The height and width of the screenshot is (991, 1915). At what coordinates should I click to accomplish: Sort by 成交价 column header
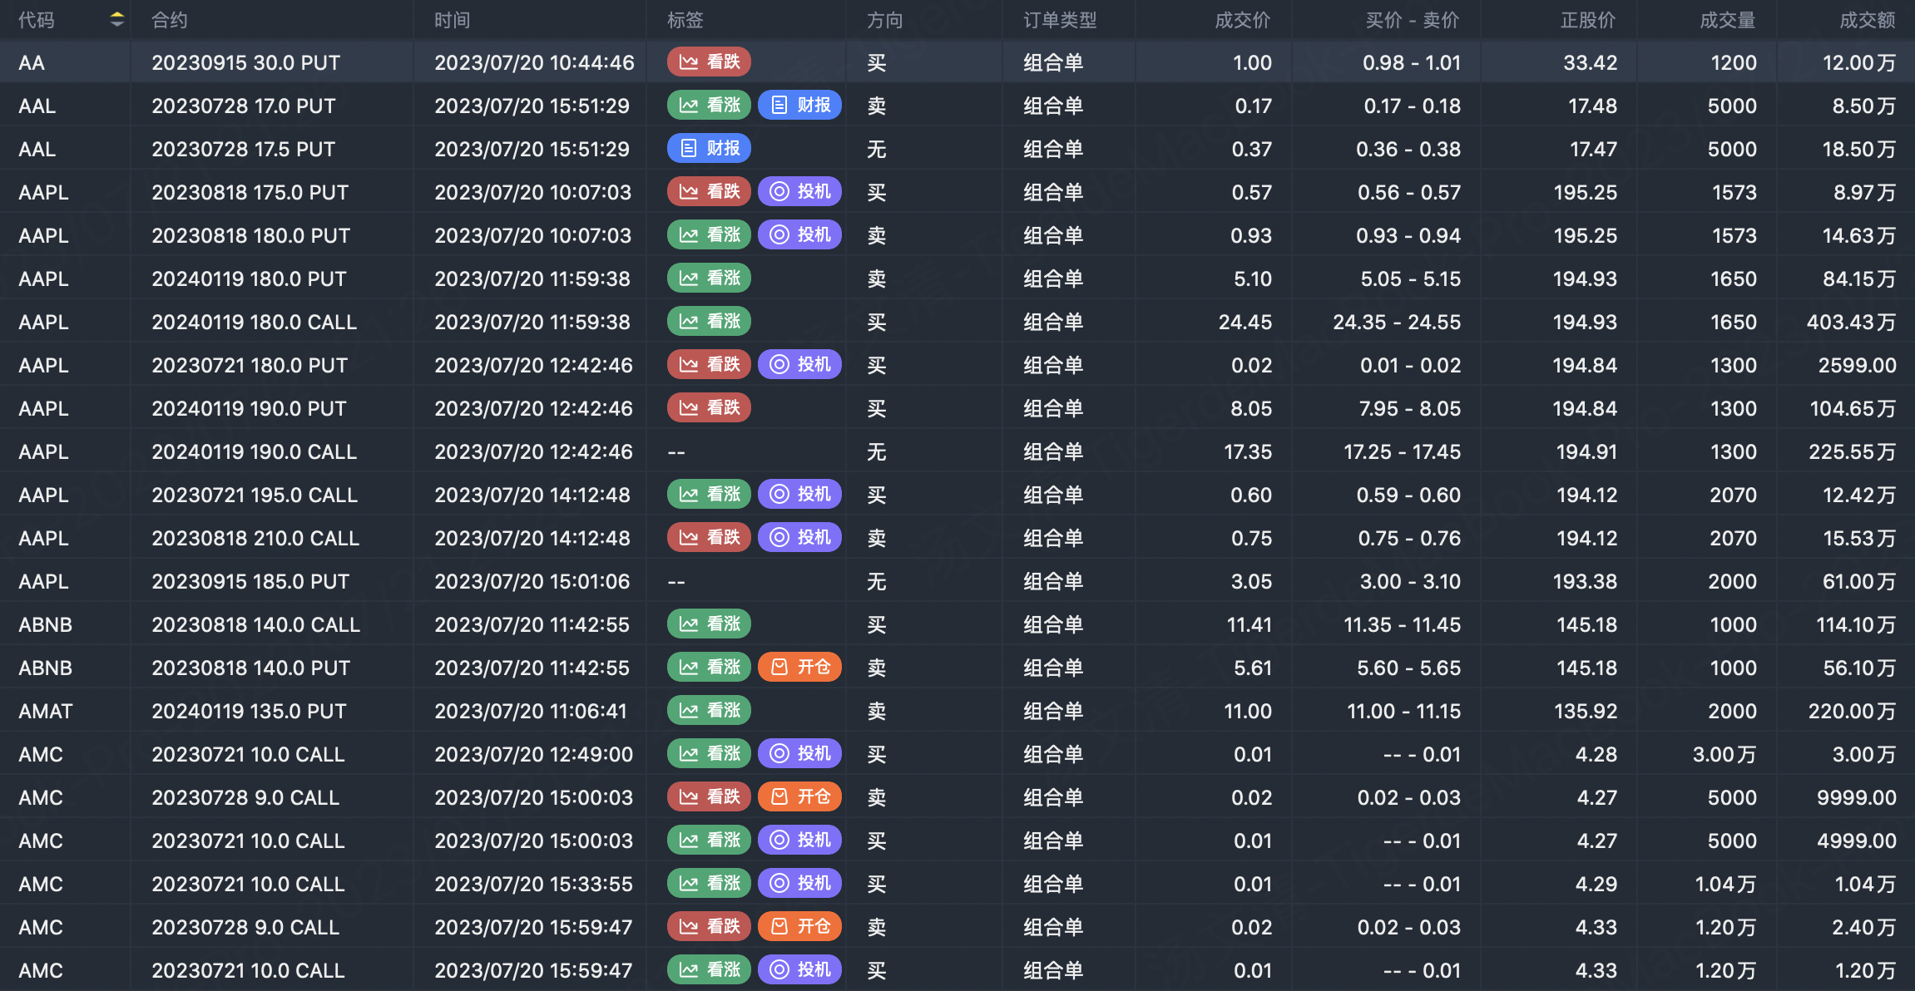[x=1242, y=20]
